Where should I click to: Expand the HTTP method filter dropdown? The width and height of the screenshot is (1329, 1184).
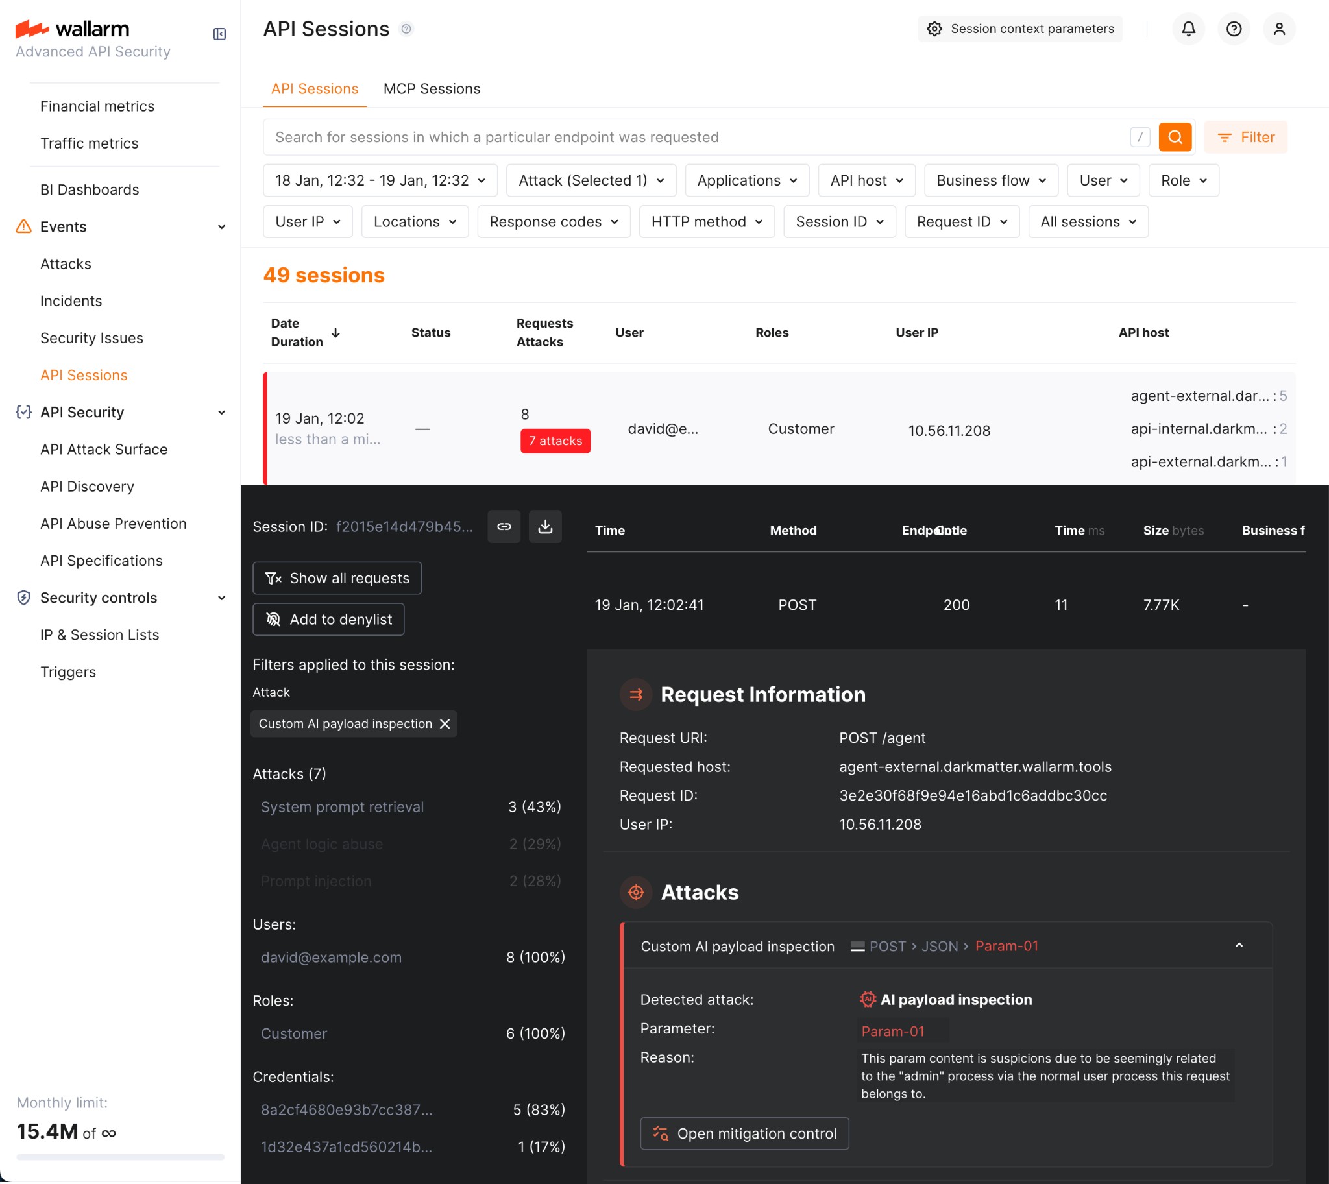pos(707,221)
